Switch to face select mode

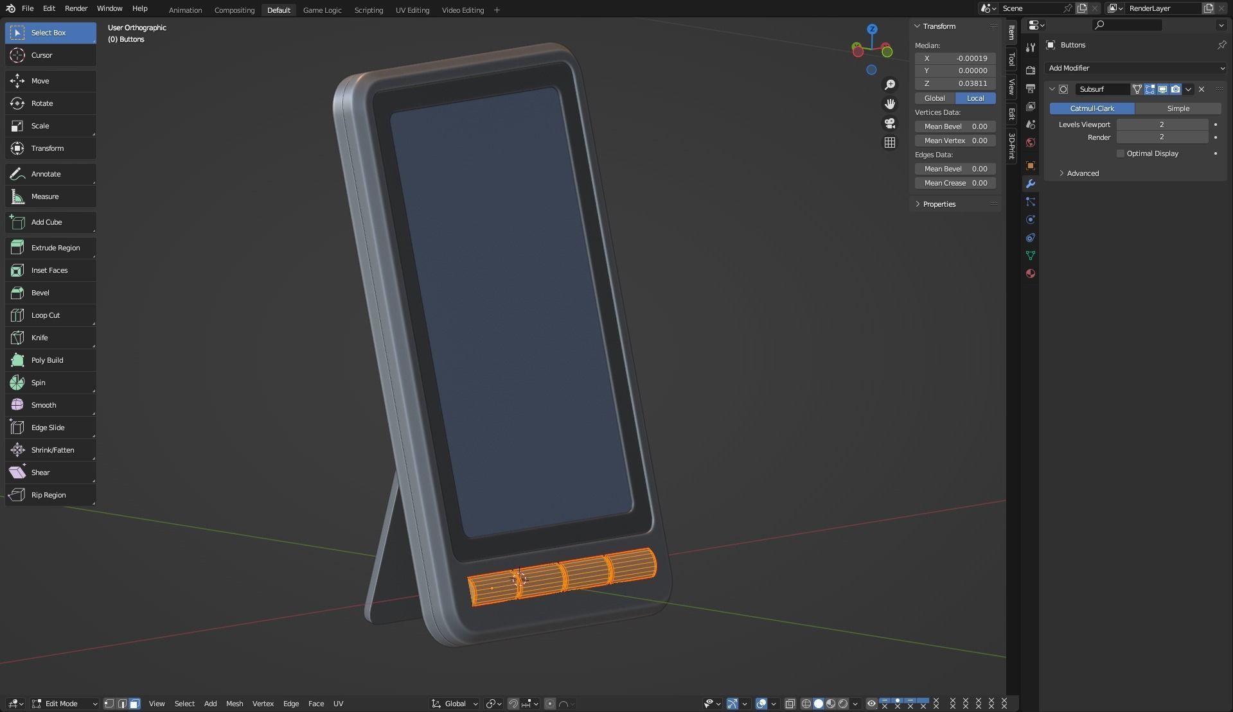pos(134,704)
